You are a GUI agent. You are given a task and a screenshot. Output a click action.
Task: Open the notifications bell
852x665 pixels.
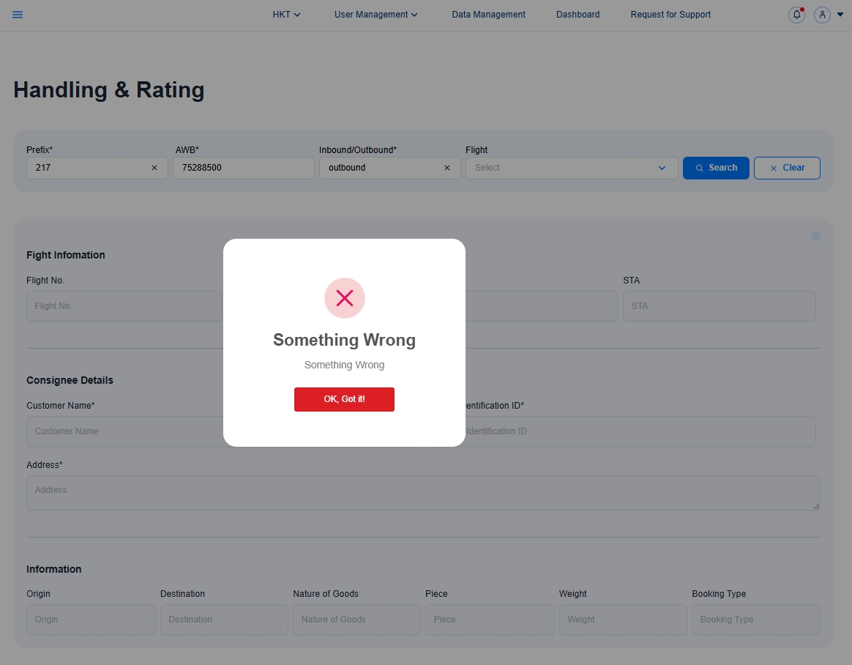pyautogui.click(x=796, y=15)
